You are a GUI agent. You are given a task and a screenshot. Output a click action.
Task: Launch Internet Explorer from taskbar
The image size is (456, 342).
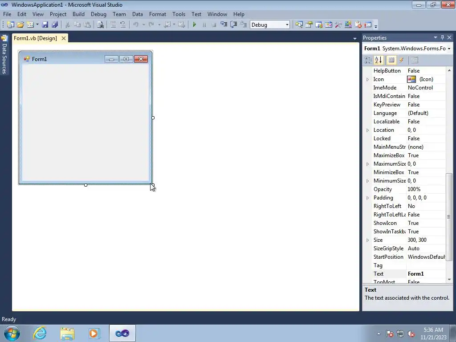pos(40,333)
